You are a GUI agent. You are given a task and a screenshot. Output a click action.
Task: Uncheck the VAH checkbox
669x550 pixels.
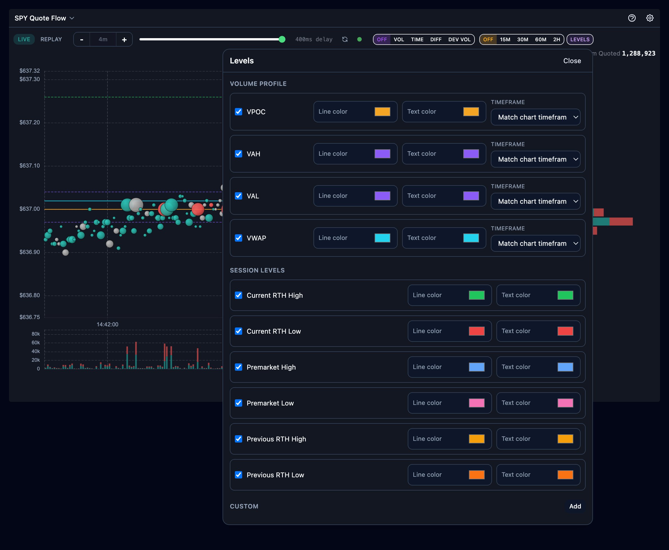pos(239,154)
